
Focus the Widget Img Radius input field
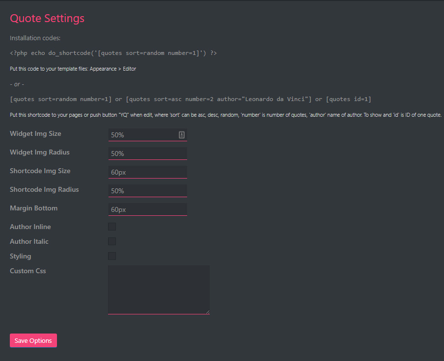147,154
